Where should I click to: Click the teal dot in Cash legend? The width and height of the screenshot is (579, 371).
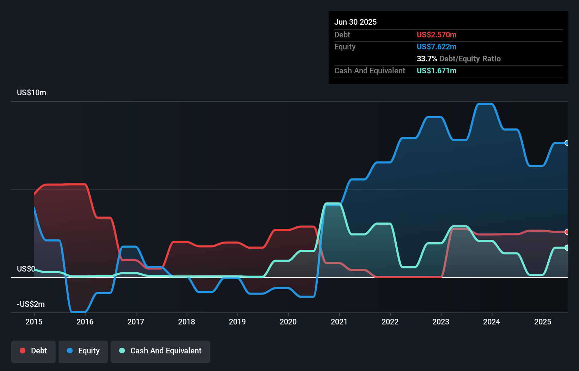(122, 351)
